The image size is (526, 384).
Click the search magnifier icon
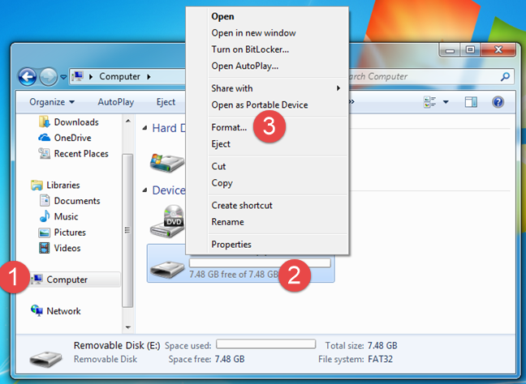coord(505,77)
